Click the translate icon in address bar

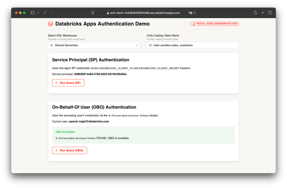click(190, 13)
